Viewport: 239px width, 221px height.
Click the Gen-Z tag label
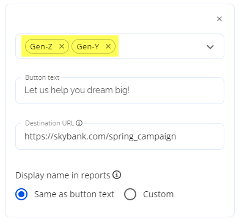point(41,47)
